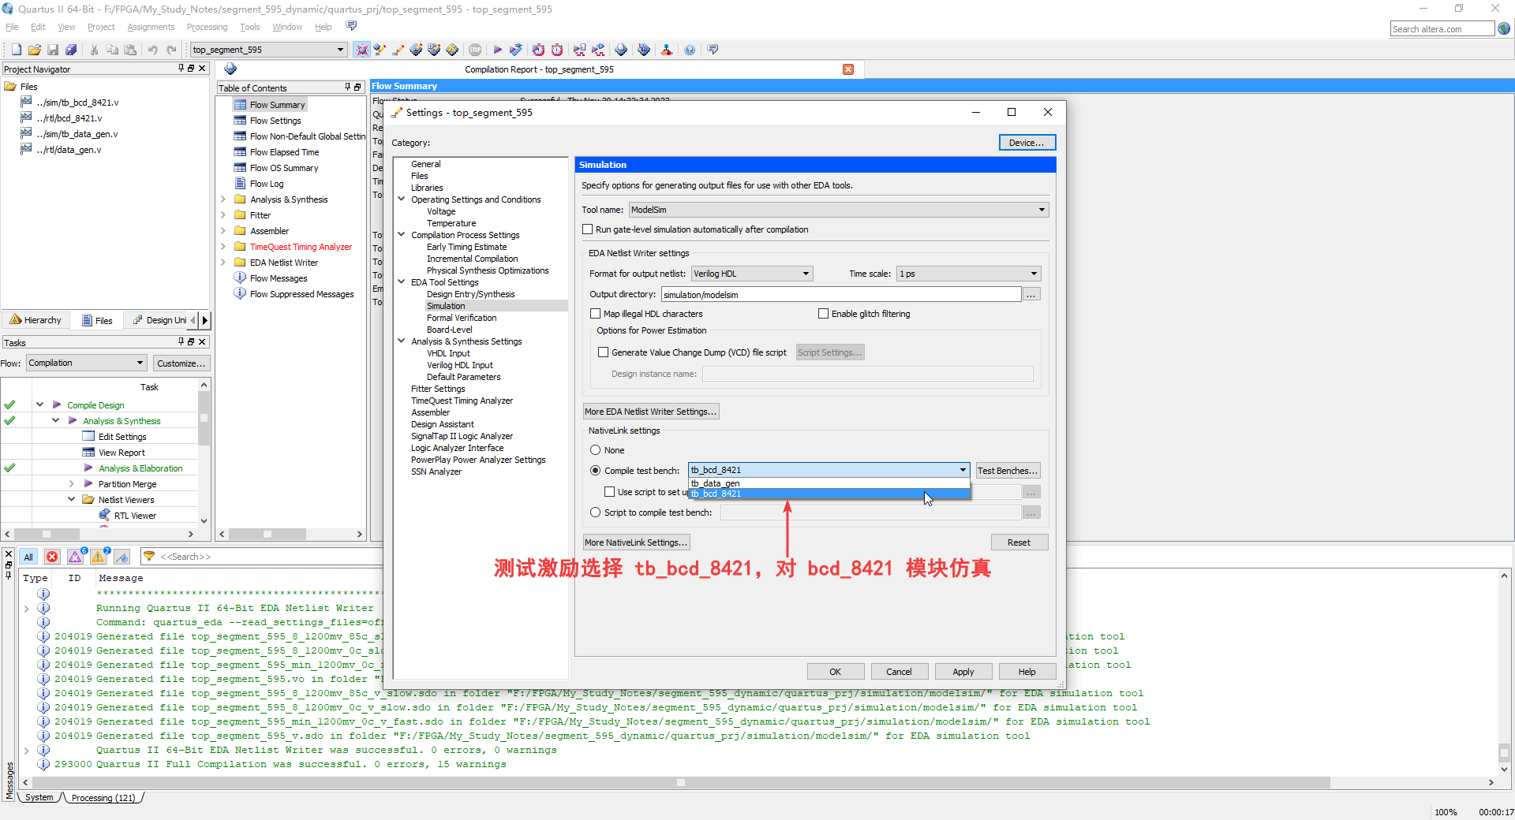Open Format for output netlist dropdown
The width and height of the screenshot is (1515, 820).
coord(752,274)
